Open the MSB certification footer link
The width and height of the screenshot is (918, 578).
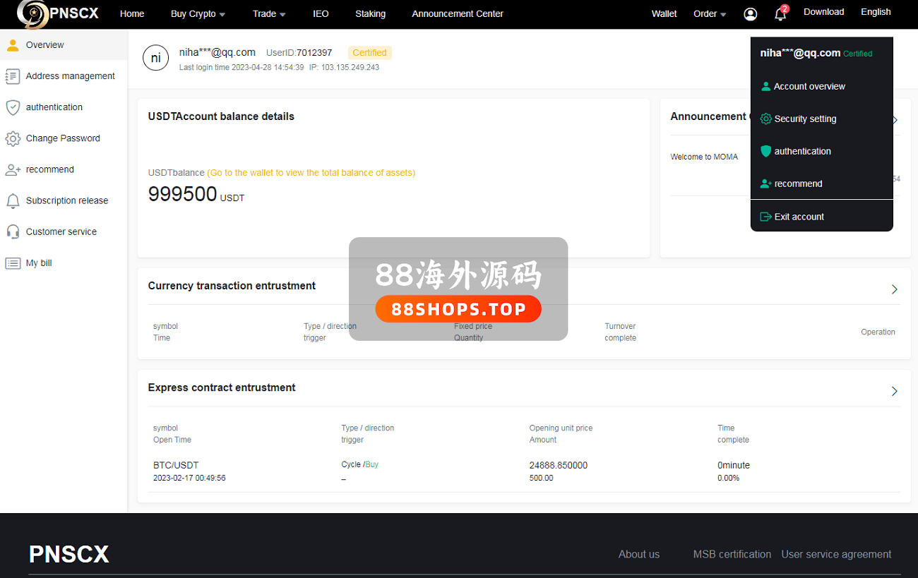732,554
